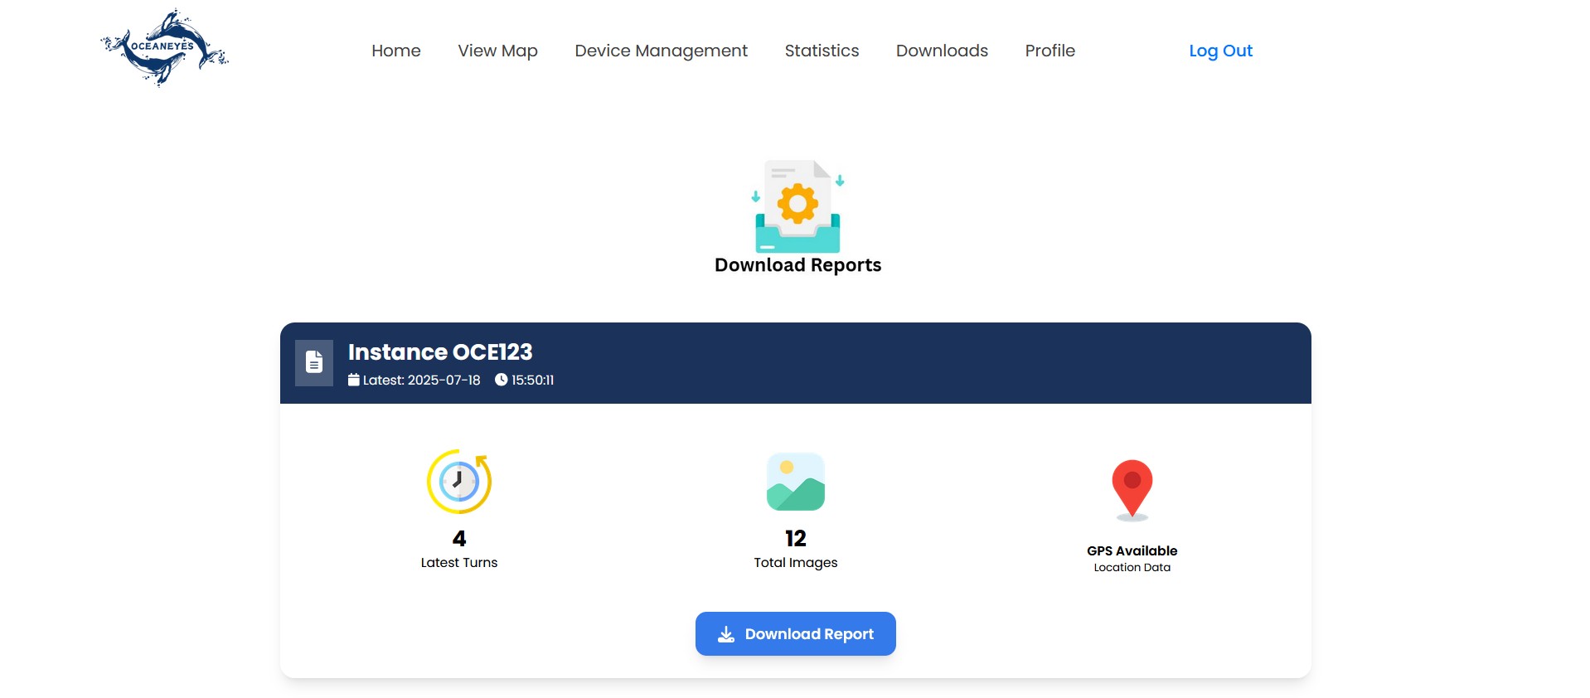Switch to the Statistics page
1590x698 pixels.
822,51
